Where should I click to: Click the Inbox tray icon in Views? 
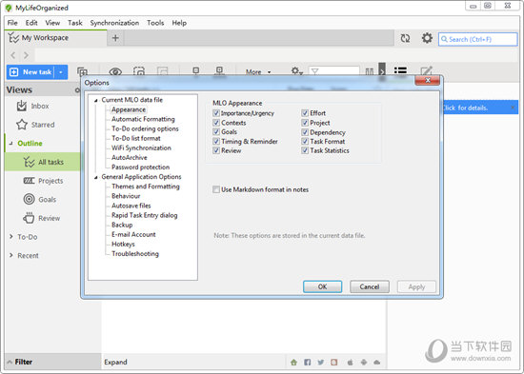coord(22,106)
